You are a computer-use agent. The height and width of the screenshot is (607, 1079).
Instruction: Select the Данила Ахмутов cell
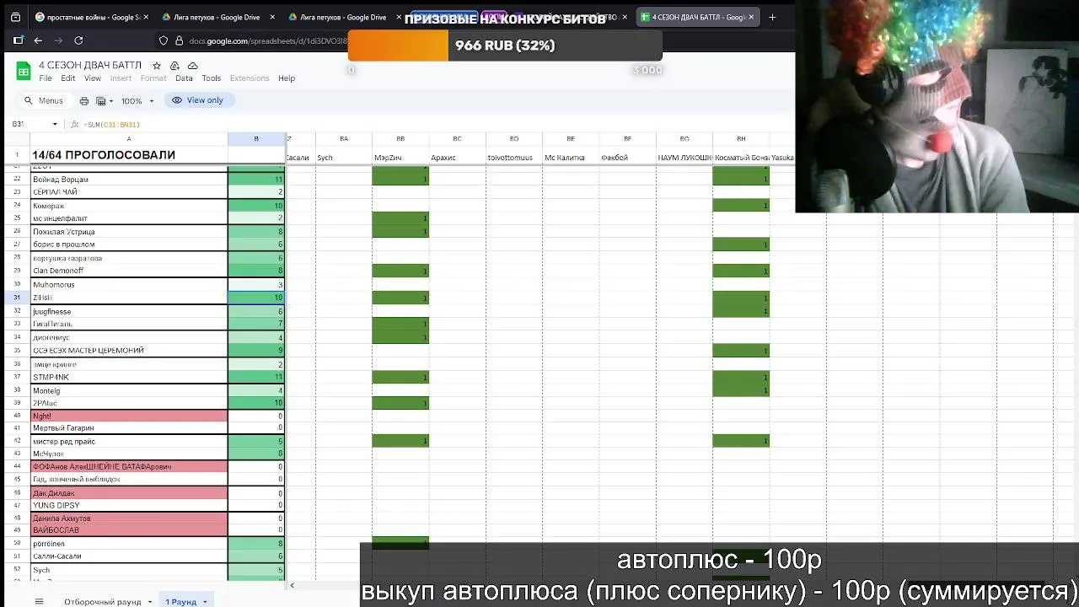click(x=129, y=518)
